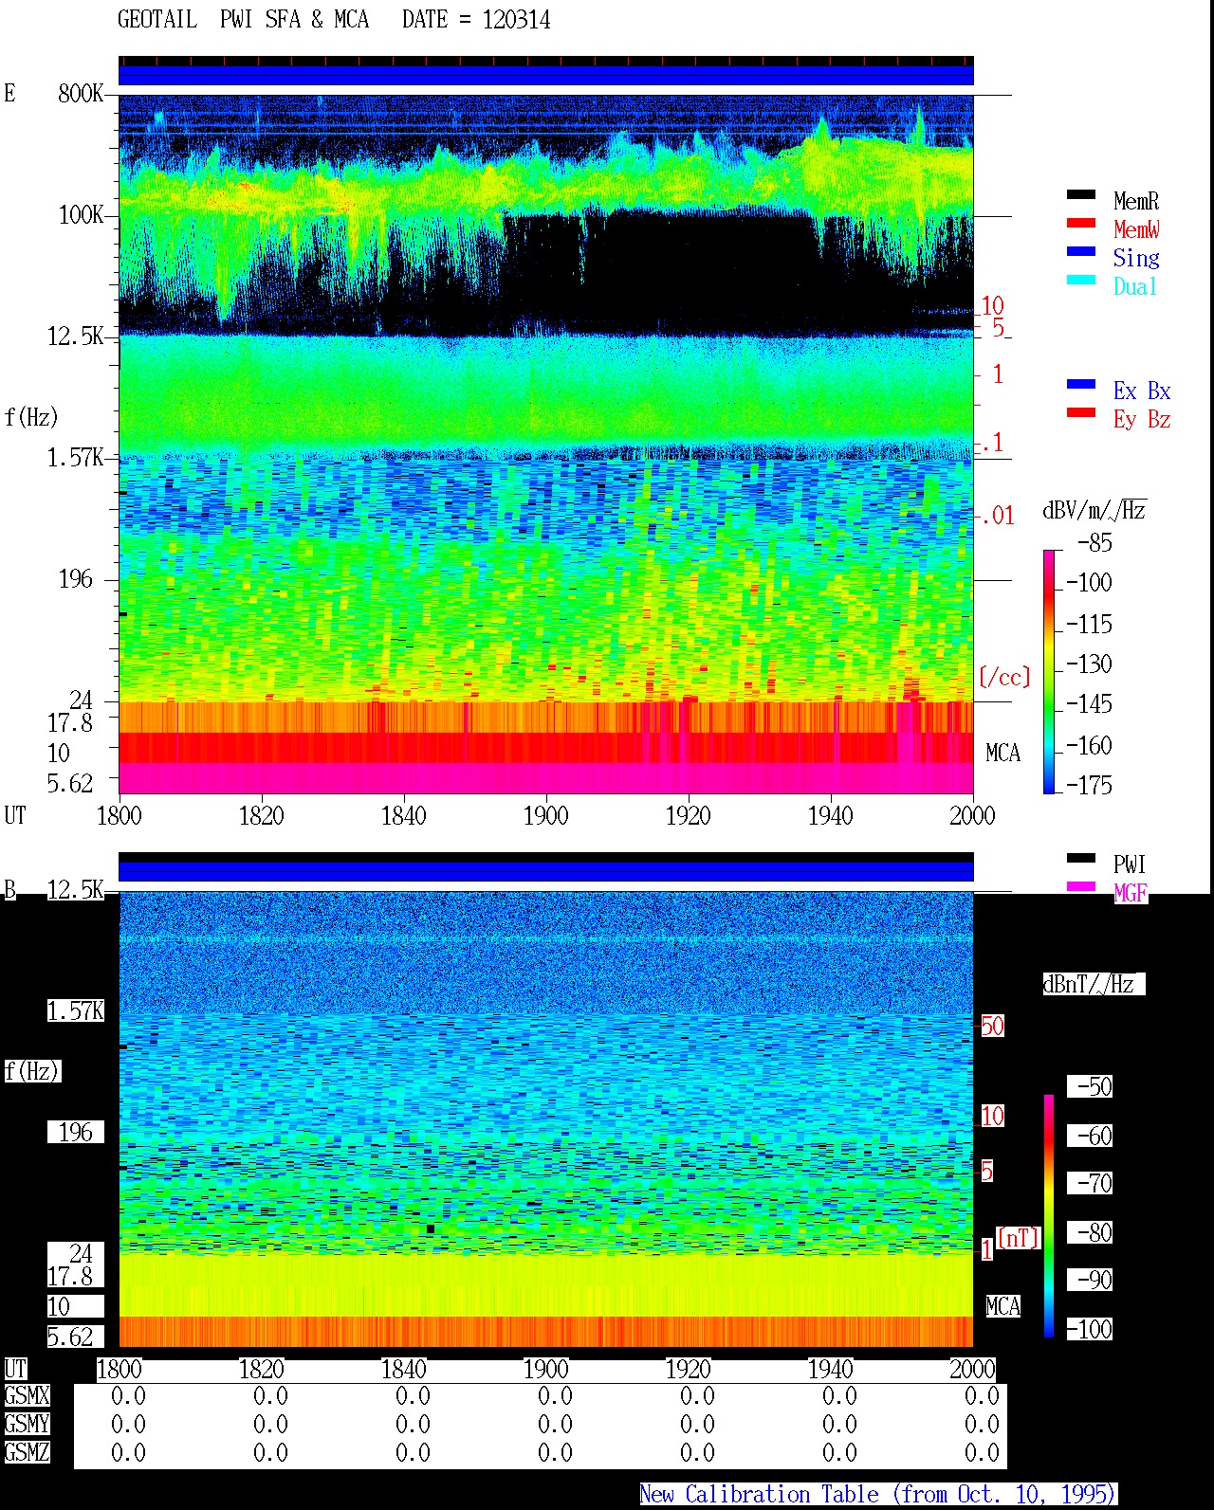The image size is (1214, 1510).
Task: Click the dBV/m electric field color bar
Action: (1049, 671)
